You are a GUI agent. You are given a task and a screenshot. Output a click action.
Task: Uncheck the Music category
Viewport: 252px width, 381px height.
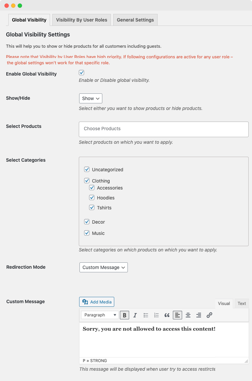(x=87, y=233)
